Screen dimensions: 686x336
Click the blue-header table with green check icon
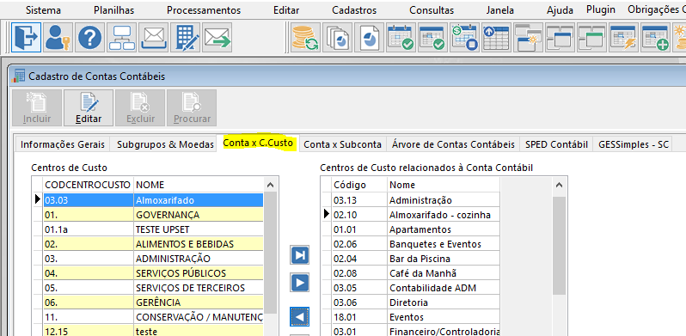click(x=432, y=37)
